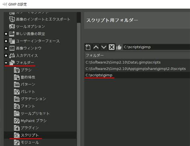The height and width of the screenshot is (146, 190).
Task: Delete selected folder with X button
Action: [x=111, y=47]
